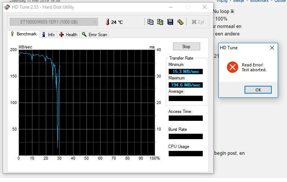Save screenshot using floppy disk icon
Image resolution: width=287 pixels, height=182 pixels.
(170, 22)
